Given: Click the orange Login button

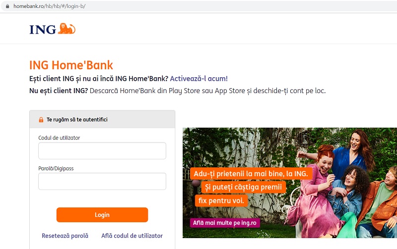Looking at the screenshot, I should point(102,215).
